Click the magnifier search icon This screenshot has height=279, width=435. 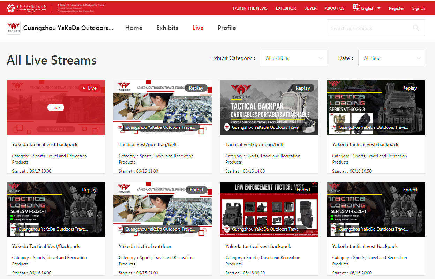click(416, 28)
